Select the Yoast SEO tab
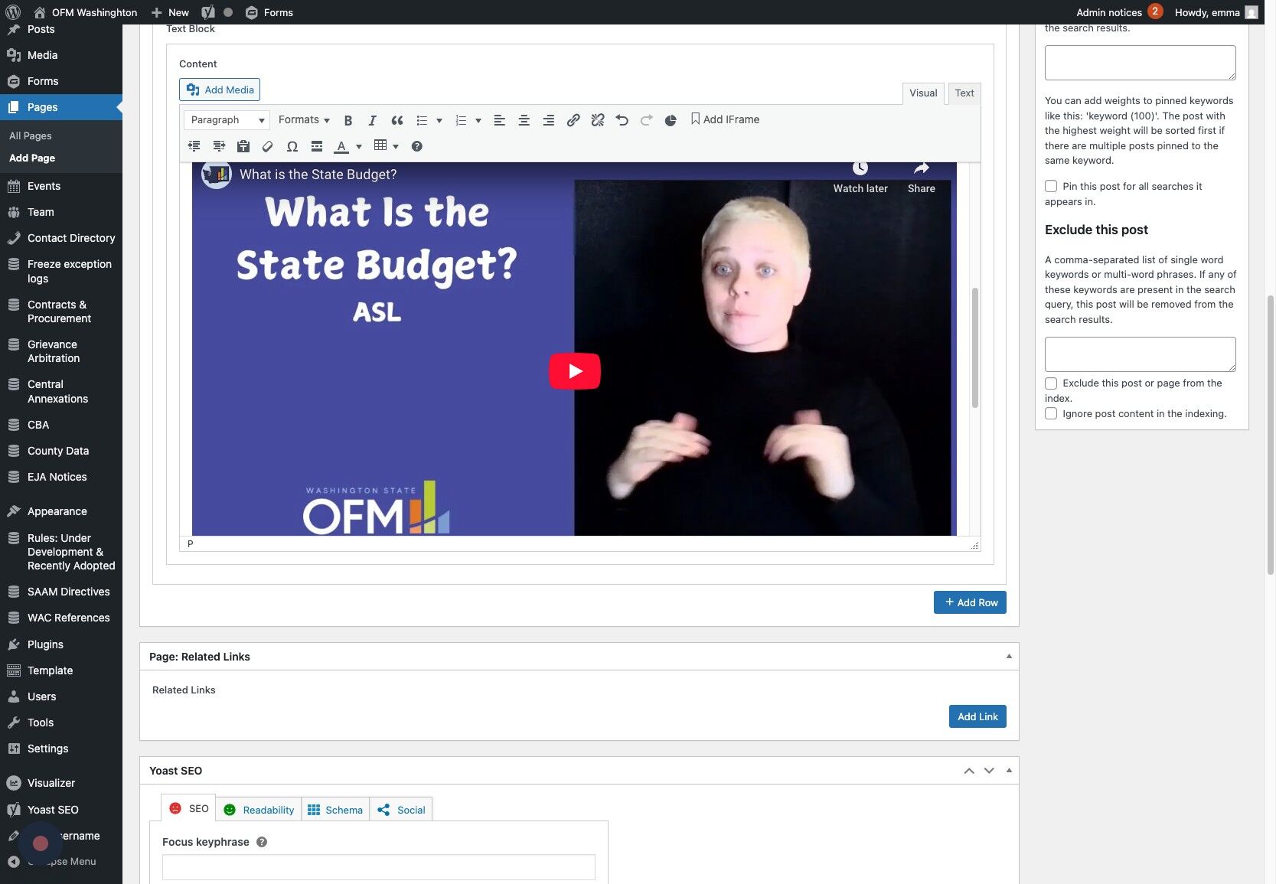The width and height of the screenshot is (1276, 884). click(x=188, y=808)
